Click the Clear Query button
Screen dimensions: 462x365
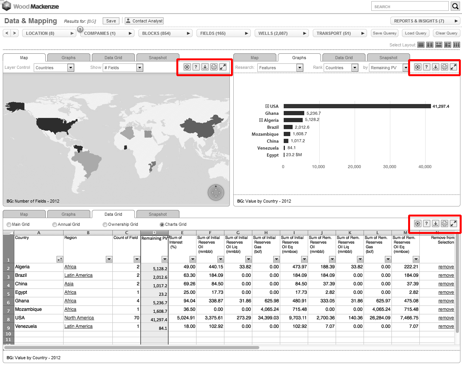pos(446,33)
